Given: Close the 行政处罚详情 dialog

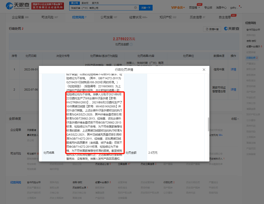Looking at the screenshot, I should 204,69.
